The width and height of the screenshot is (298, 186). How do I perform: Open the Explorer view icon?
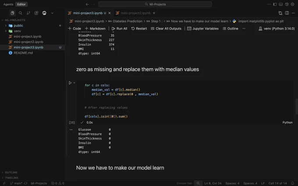click(12, 13)
